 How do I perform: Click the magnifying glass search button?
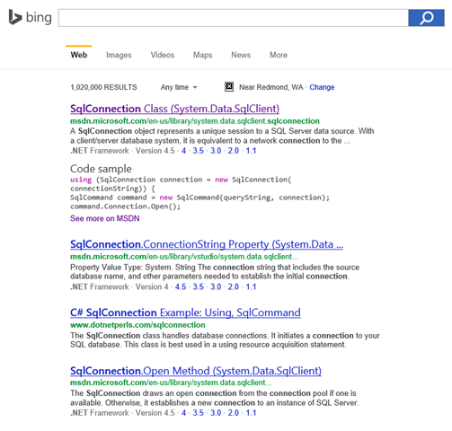coord(426,18)
